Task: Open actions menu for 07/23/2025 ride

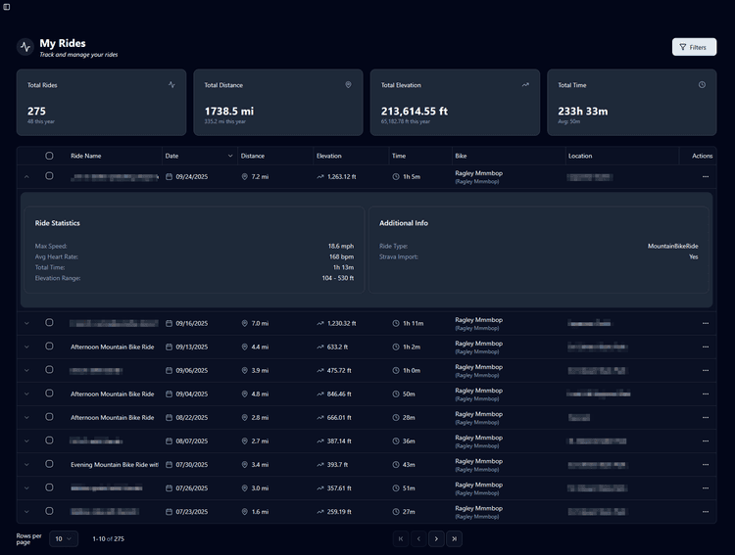Action: point(705,511)
